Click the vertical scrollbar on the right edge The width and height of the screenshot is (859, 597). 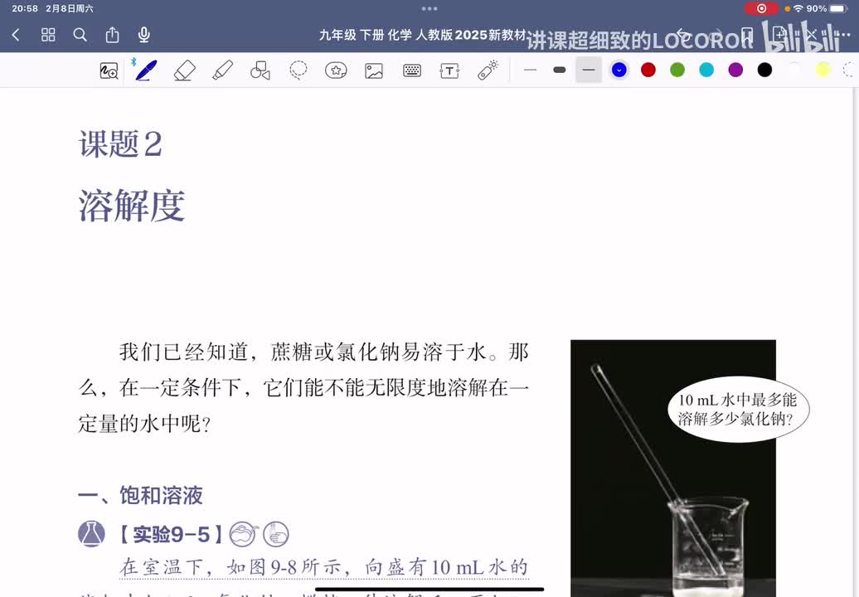[856, 342]
